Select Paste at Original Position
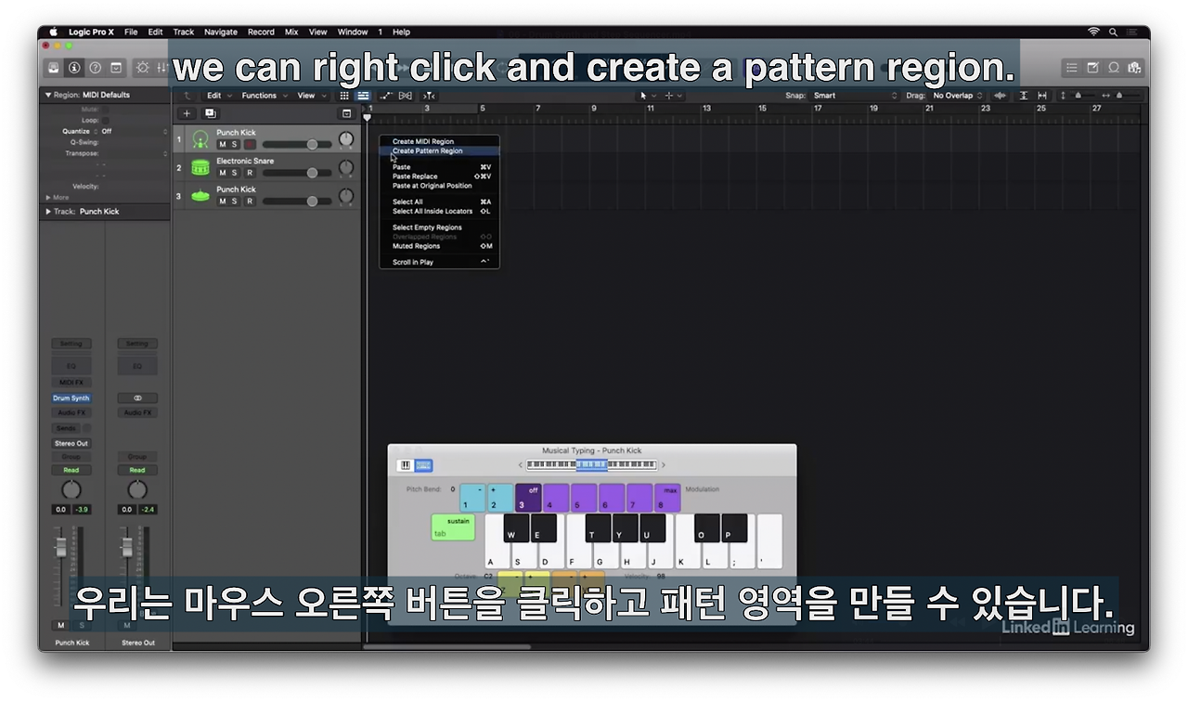This screenshot has height=702, width=1188. pos(439,186)
